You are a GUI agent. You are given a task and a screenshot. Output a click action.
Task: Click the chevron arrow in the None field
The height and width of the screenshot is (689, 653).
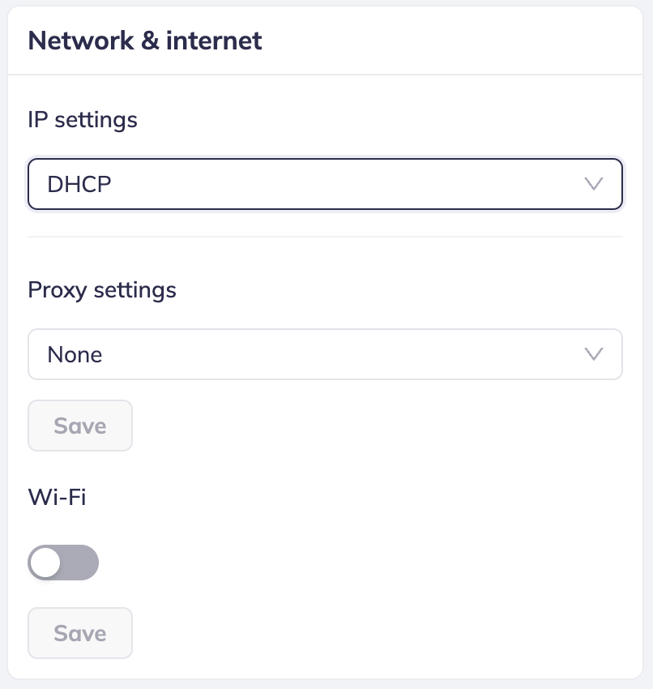594,354
